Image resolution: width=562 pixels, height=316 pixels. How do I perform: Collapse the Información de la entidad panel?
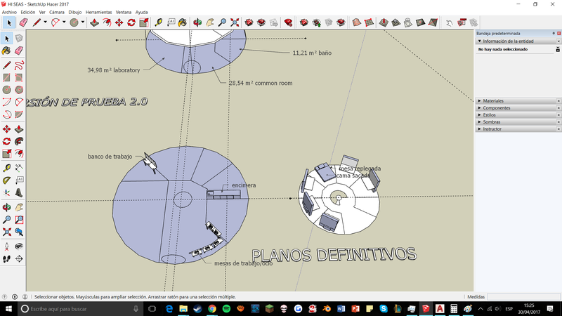480,41
